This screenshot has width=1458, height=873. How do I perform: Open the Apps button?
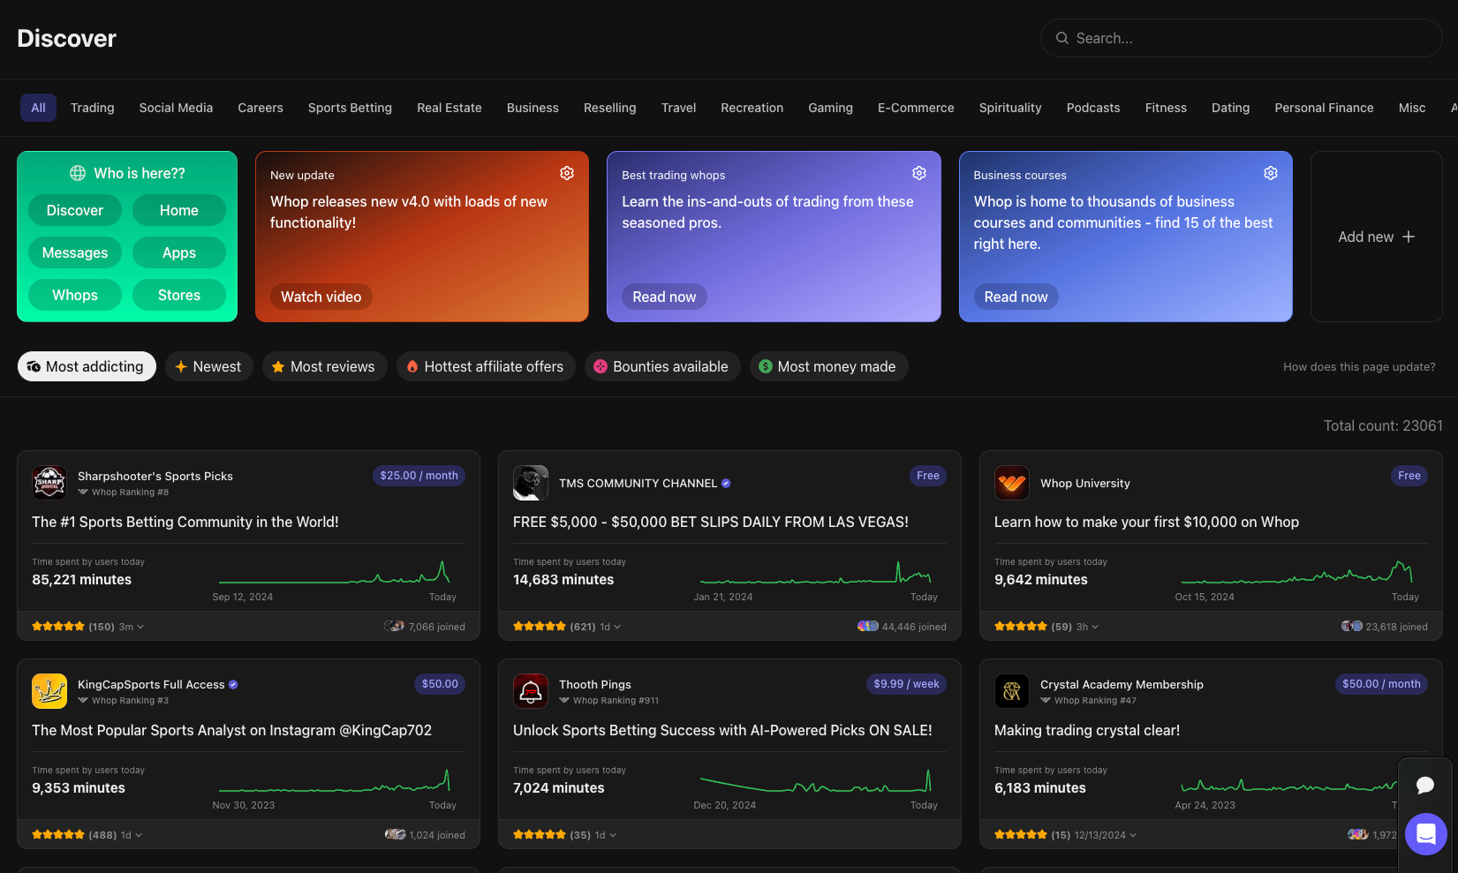(x=179, y=252)
